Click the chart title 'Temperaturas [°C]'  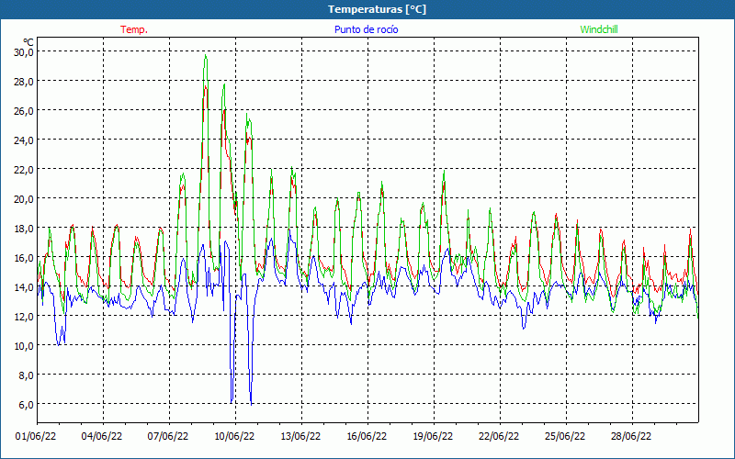(377, 9)
